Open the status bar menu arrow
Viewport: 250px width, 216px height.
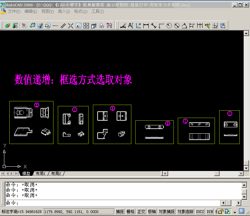pos(235,212)
